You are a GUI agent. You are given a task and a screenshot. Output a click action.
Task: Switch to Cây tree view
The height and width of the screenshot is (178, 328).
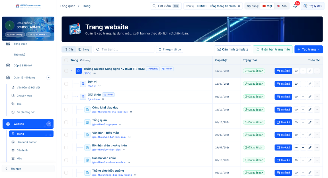click(x=69, y=50)
